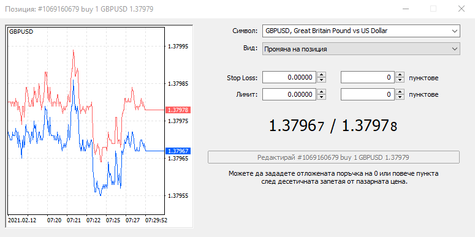Click the Stop Loss label text

tap(242, 78)
